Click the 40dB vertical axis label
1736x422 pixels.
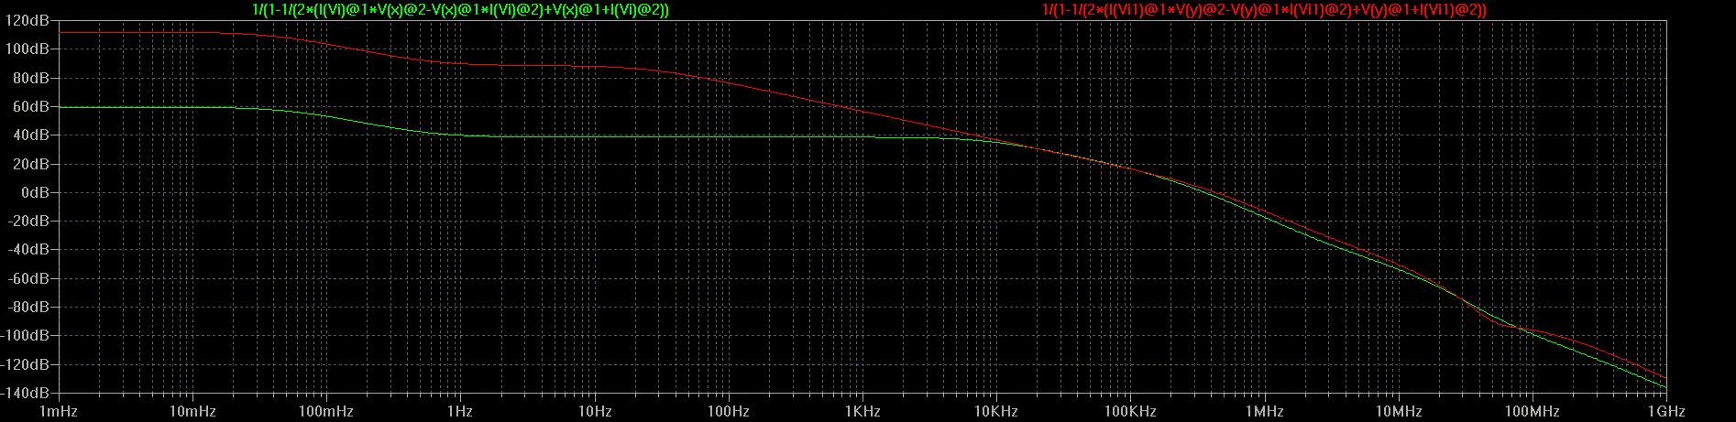coord(31,135)
